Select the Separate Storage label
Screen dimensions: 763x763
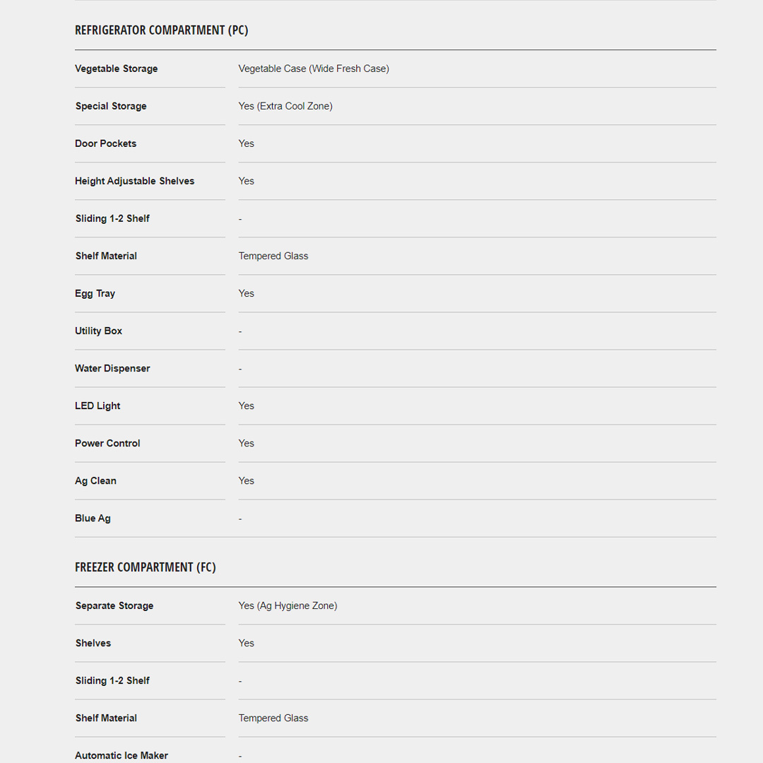tap(114, 605)
